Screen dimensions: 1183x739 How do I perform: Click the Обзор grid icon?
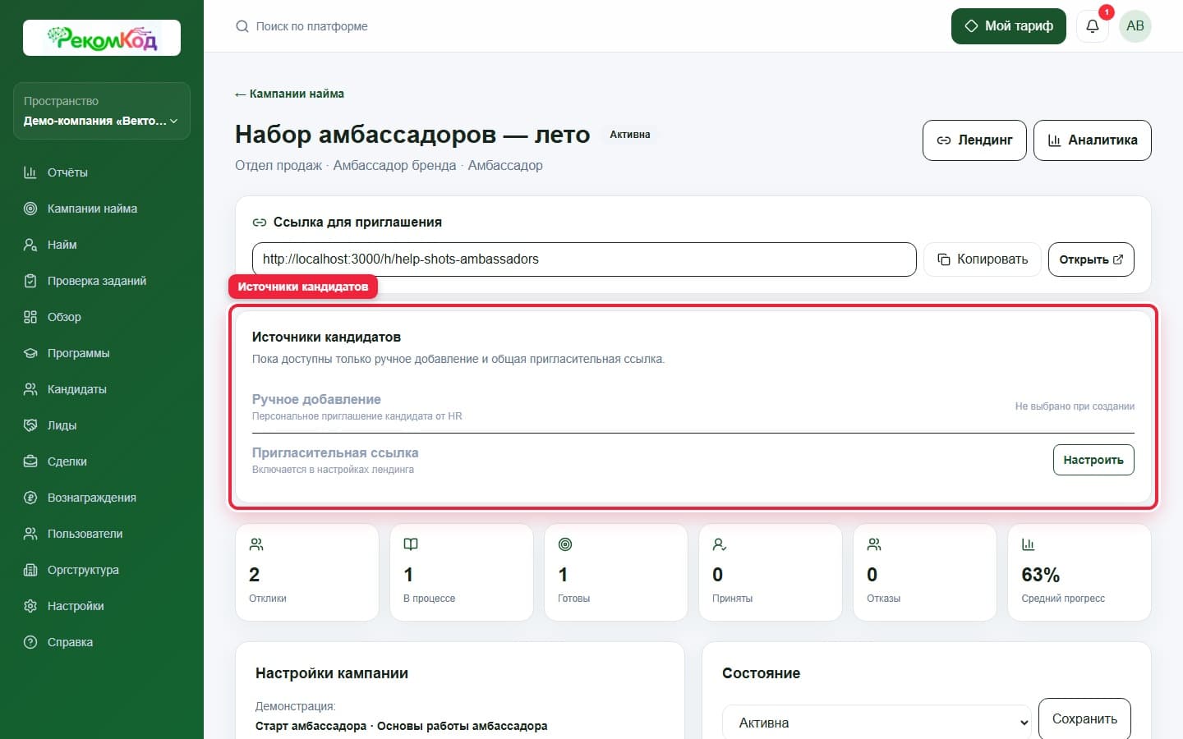coord(30,317)
